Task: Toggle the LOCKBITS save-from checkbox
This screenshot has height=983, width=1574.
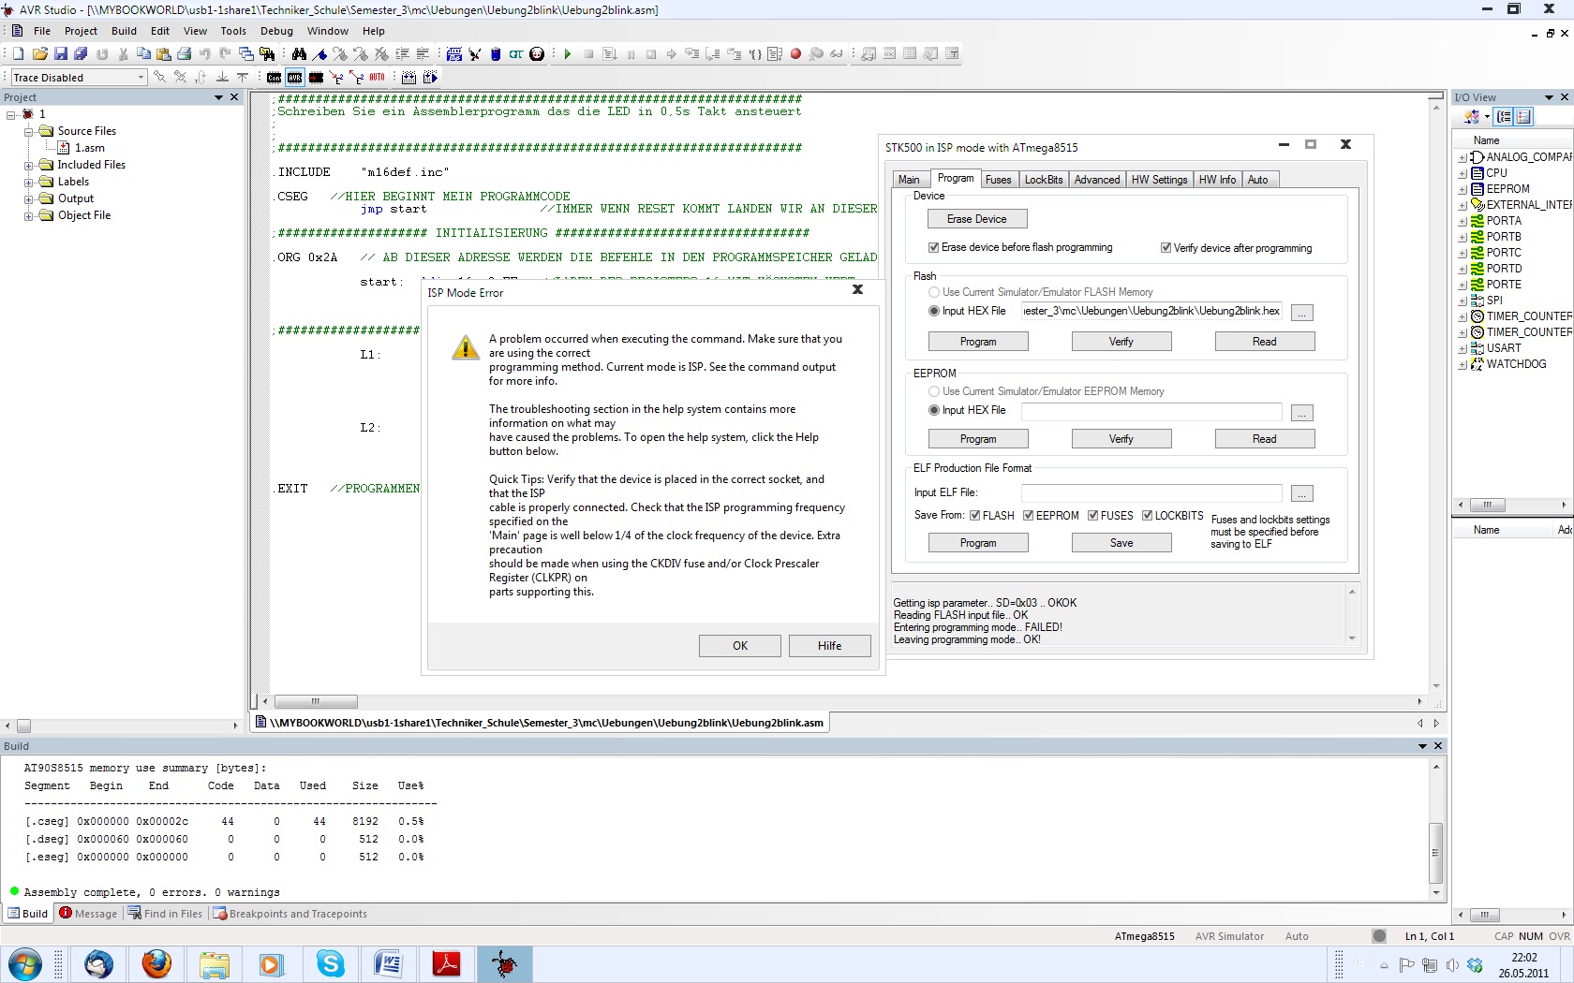Action: pos(1148,516)
